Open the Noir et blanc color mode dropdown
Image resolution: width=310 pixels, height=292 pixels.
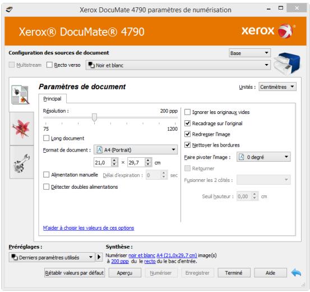click(178, 65)
